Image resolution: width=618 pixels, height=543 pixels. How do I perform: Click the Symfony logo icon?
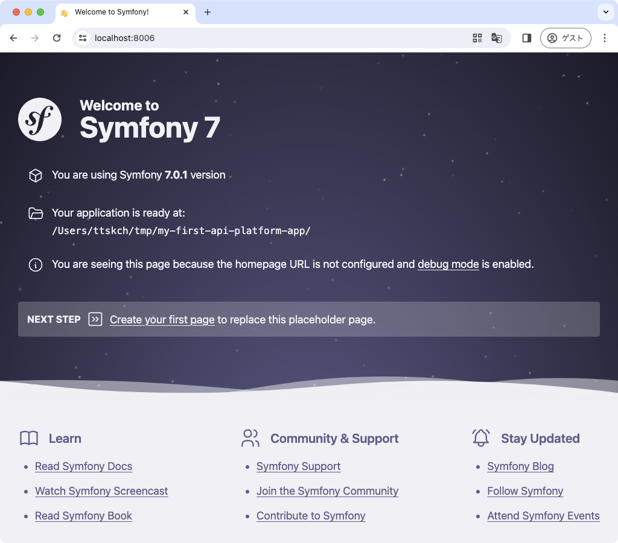pyautogui.click(x=40, y=119)
